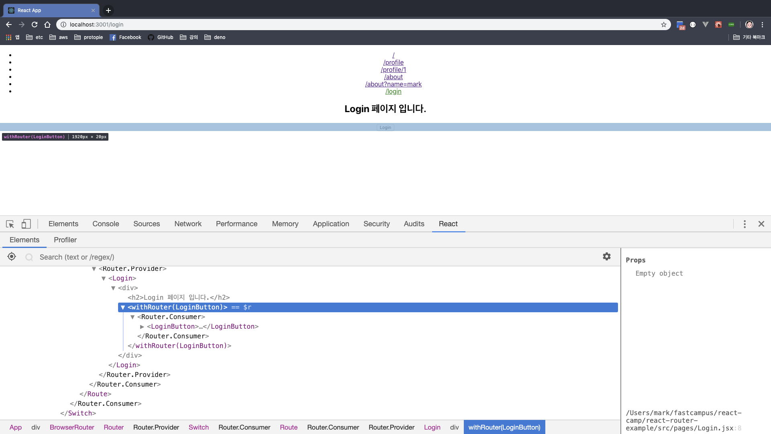Viewport: 771px width, 434px height.
Task: Bookmark this page with star icon
Action: tap(664, 25)
